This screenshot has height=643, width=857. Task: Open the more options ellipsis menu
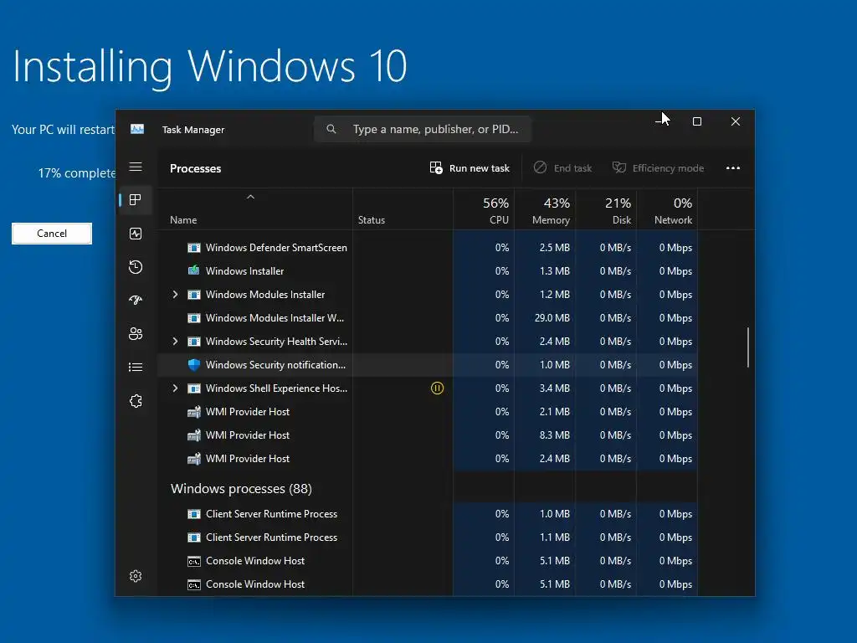[x=733, y=167]
